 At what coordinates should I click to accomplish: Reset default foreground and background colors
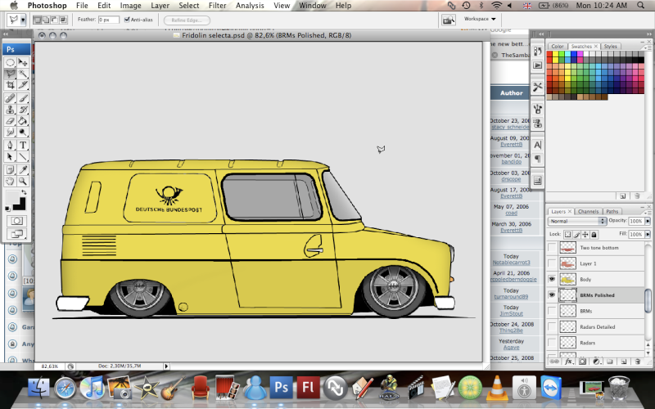point(7,208)
